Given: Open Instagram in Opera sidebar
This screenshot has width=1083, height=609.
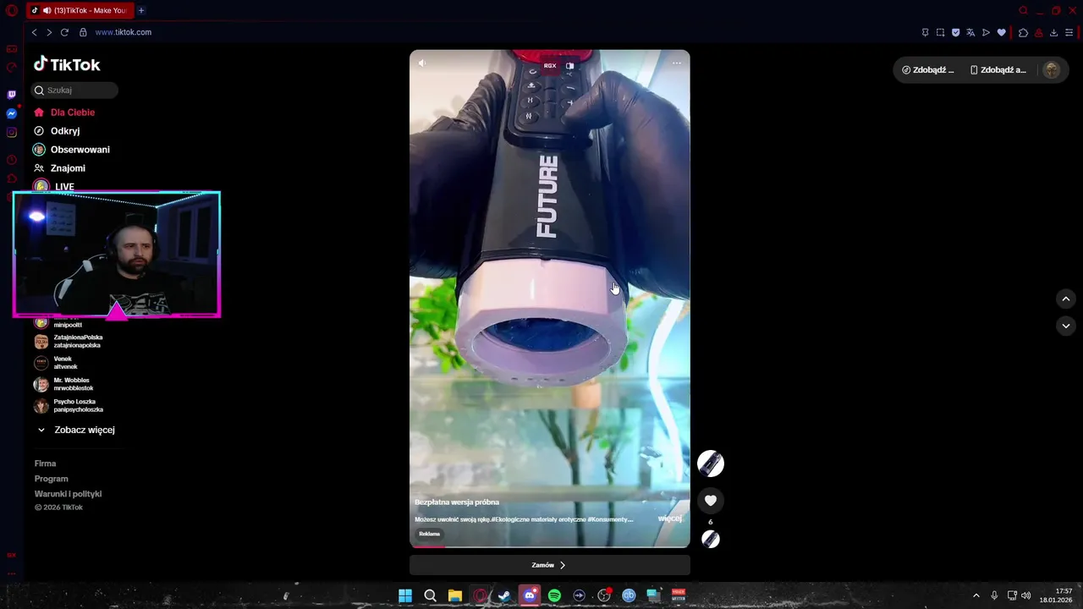Looking at the screenshot, I should [x=12, y=132].
